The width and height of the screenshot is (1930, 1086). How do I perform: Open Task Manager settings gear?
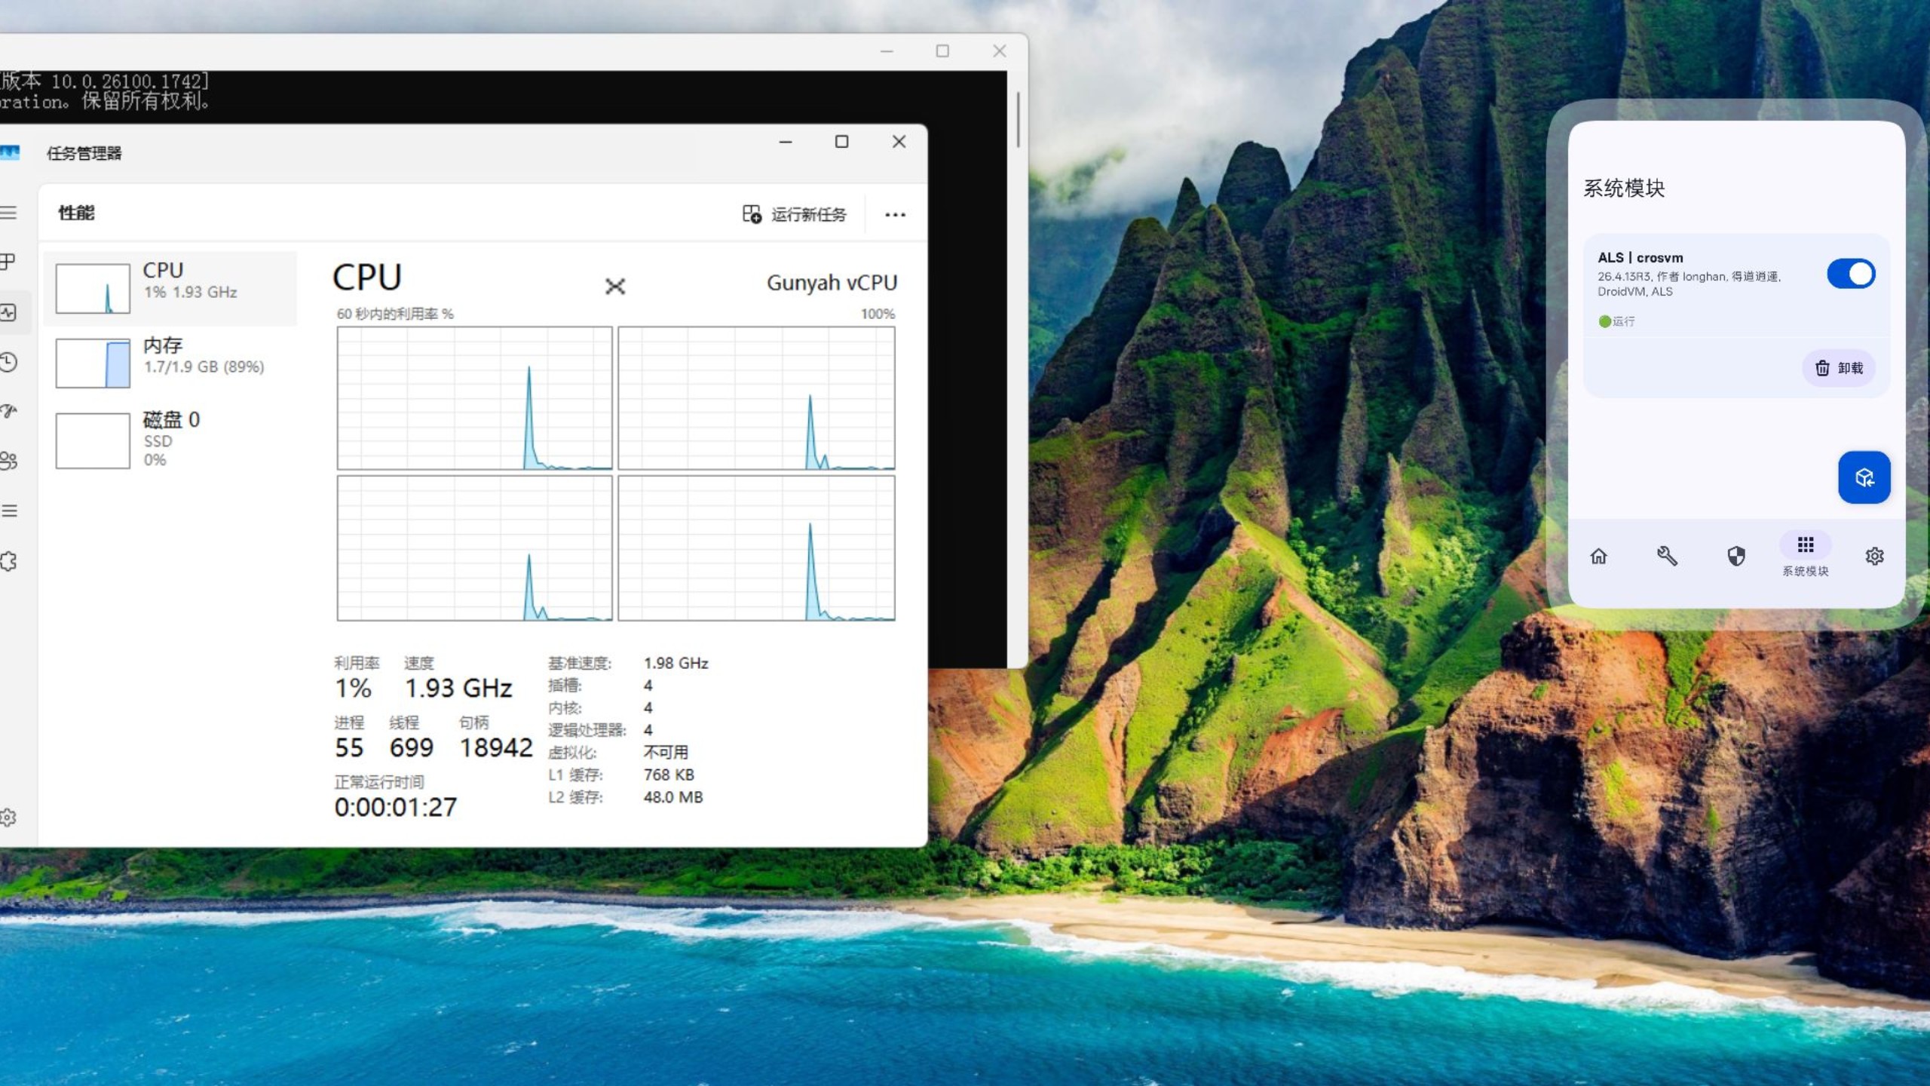click(x=10, y=817)
